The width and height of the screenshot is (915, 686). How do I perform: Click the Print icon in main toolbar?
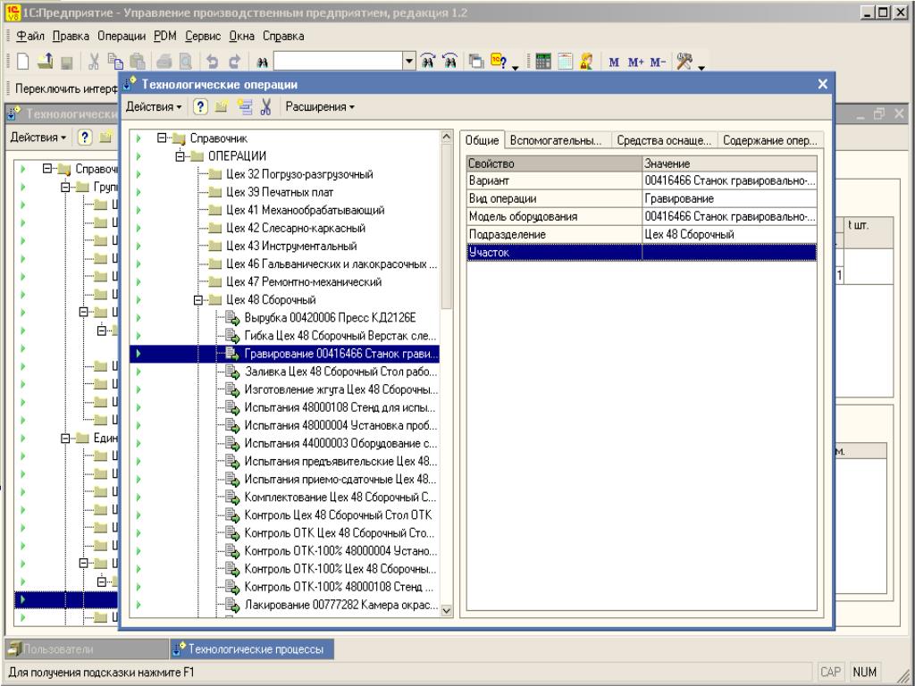(164, 62)
